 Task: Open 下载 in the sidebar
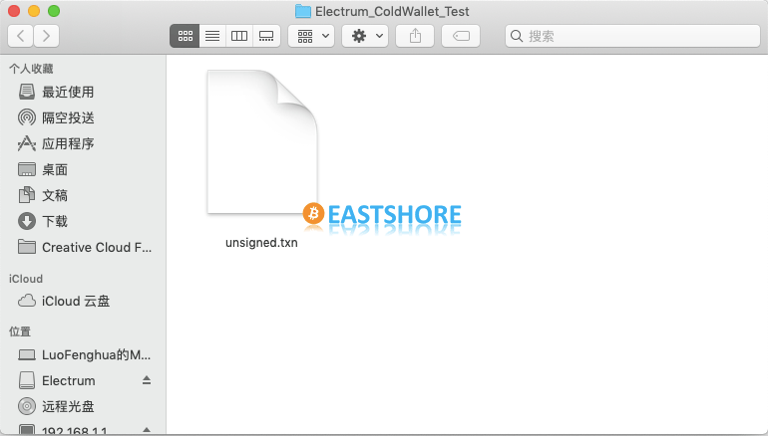pyautogui.click(x=83, y=221)
